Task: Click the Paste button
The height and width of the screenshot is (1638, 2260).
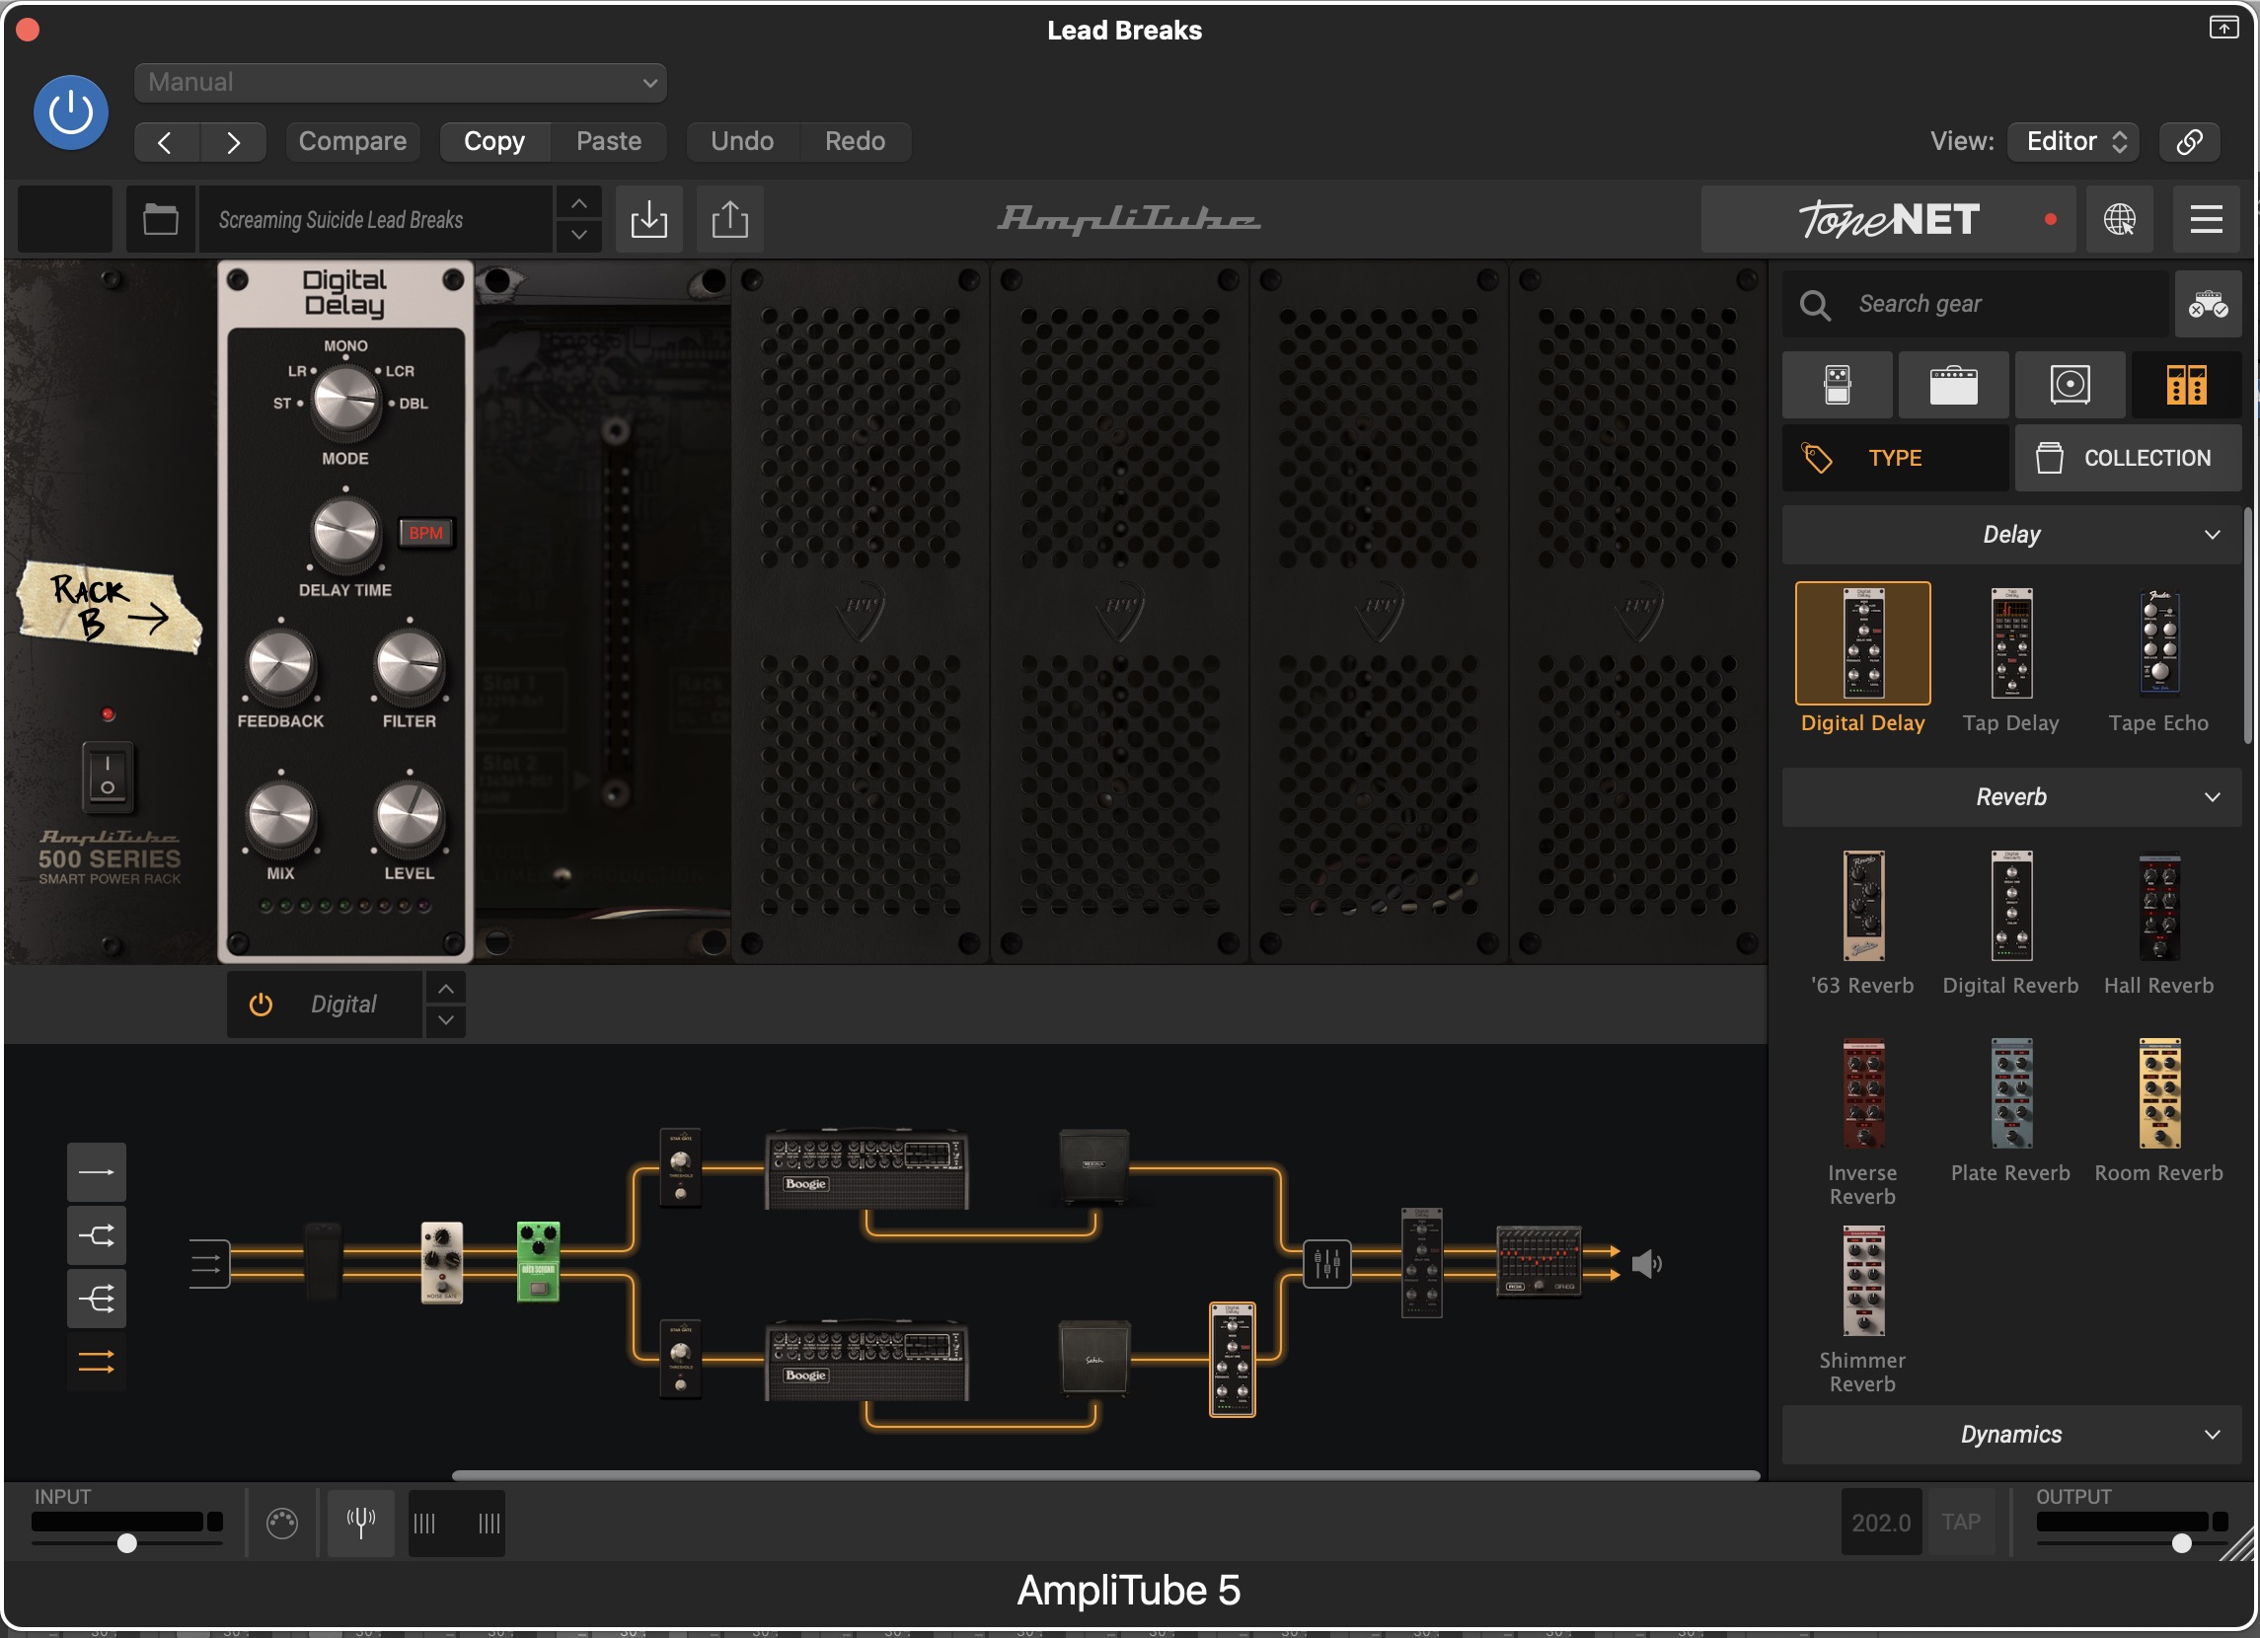Action: click(609, 141)
